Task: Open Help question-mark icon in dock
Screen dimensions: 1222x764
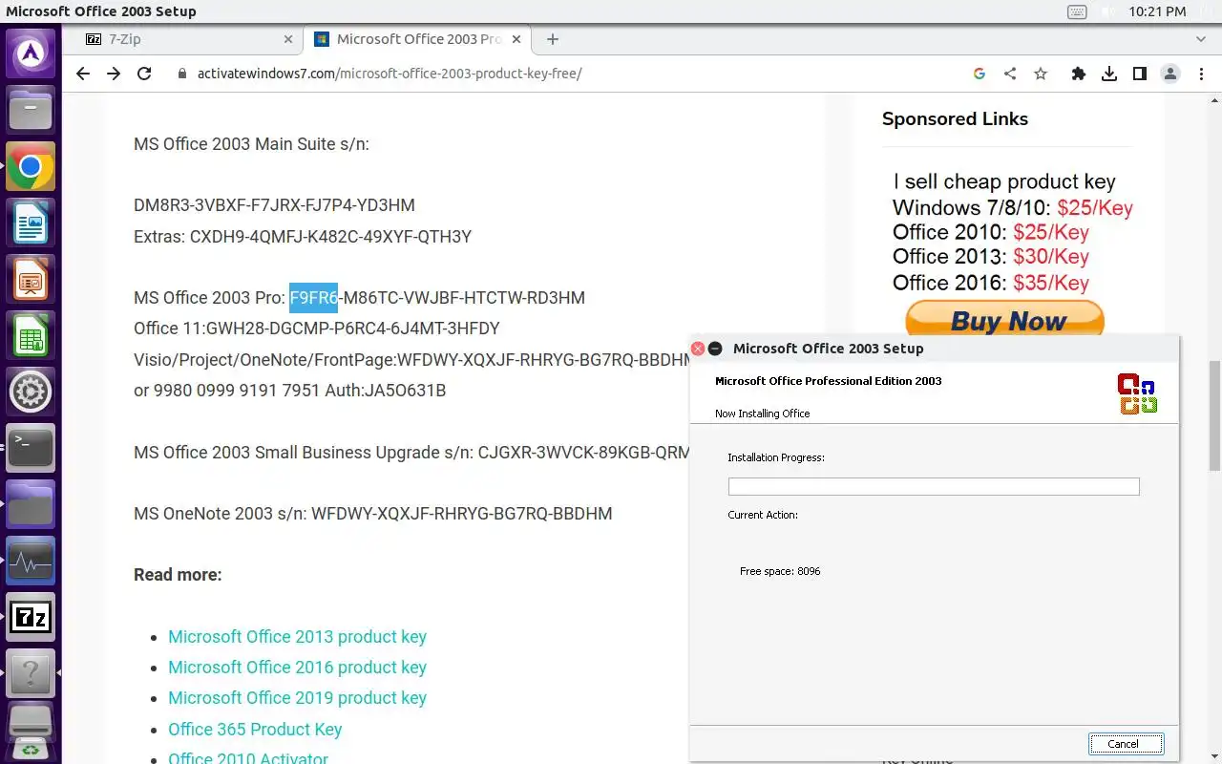Action: point(31,673)
